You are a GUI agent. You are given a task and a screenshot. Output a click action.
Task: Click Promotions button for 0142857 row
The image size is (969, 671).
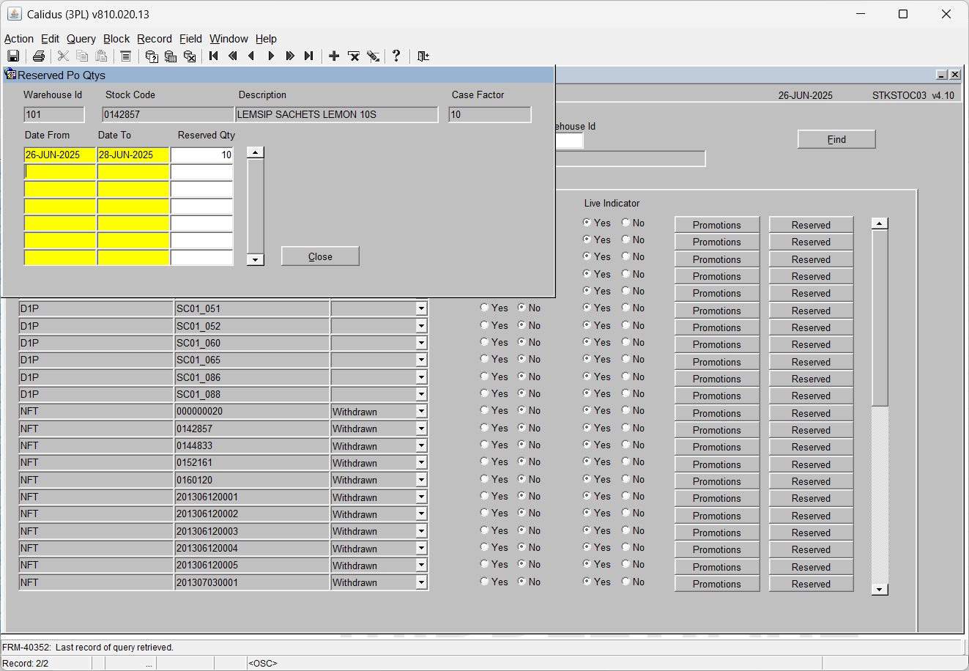(717, 430)
